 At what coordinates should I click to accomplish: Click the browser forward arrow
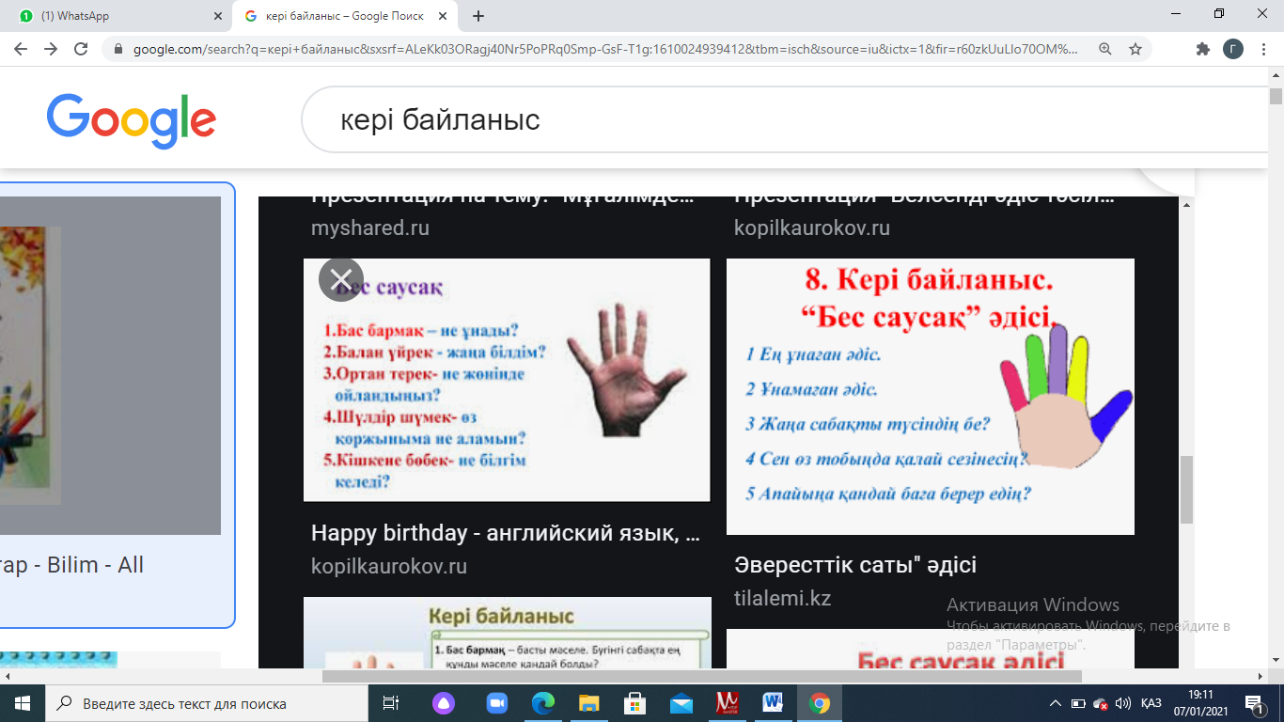(x=51, y=49)
